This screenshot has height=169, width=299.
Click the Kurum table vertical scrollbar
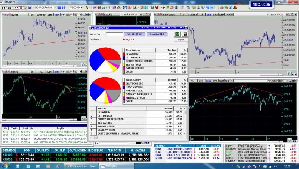pyautogui.click(x=185, y=121)
